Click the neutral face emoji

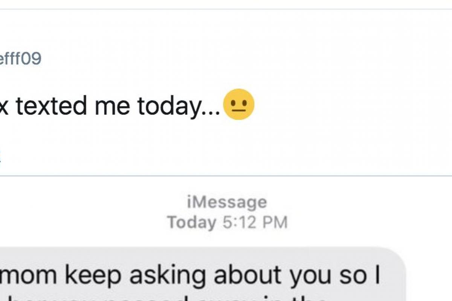(x=239, y=105)
